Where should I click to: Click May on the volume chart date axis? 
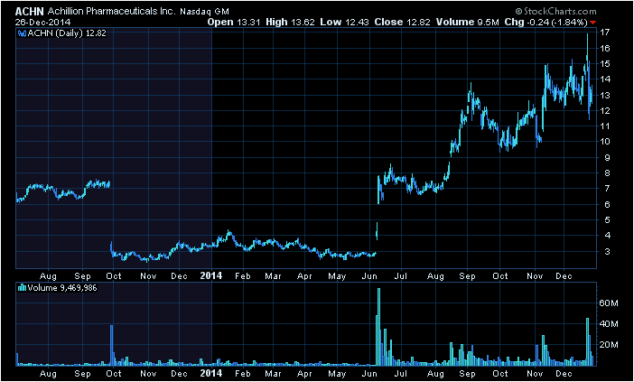click(337, 373)
